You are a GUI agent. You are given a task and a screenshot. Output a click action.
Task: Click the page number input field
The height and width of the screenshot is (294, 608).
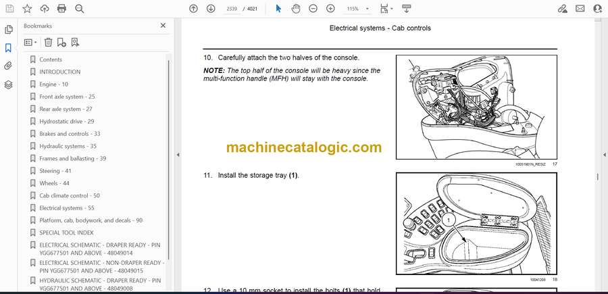click(232, 9)
